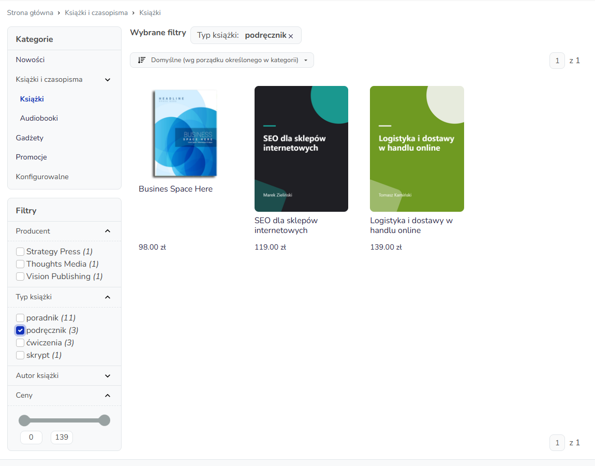Go to Strona główna breadcrumb link
Viewport: 595px width, 466px height.
(x=30, y=12)
